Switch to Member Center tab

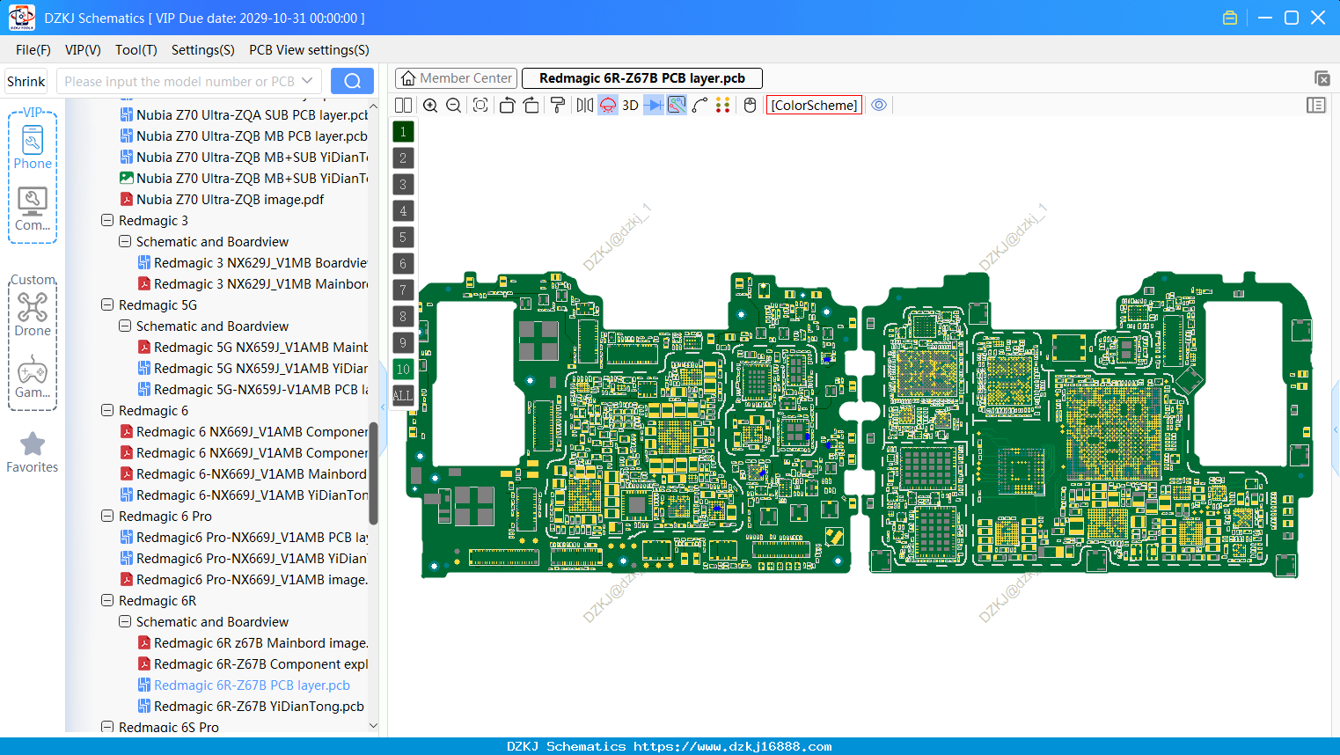point(456,78)
